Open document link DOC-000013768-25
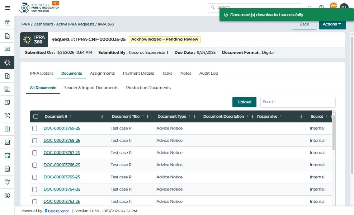The image size is (354, 215). point(62,140)
